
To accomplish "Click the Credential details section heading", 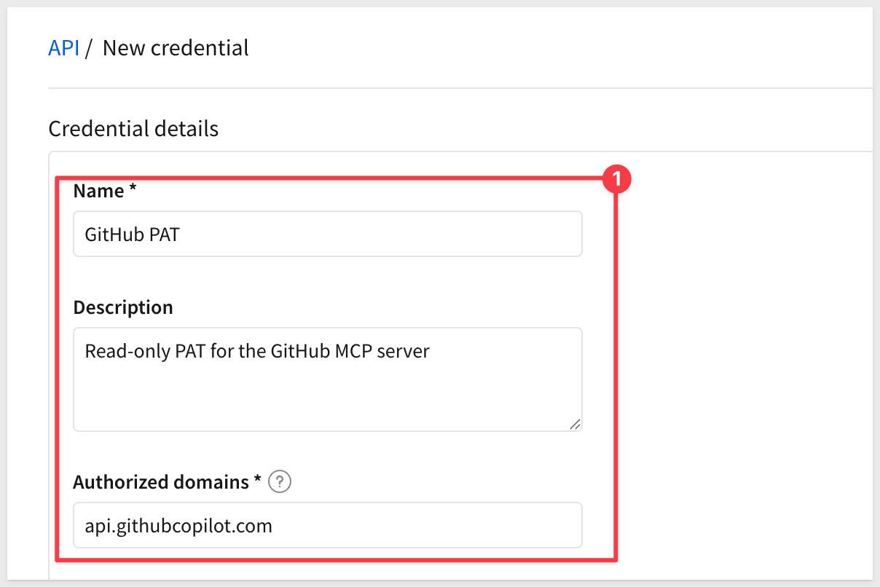I will click(x=133, y=129).
